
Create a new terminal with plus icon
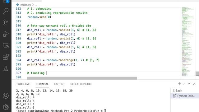coord(180,84)
